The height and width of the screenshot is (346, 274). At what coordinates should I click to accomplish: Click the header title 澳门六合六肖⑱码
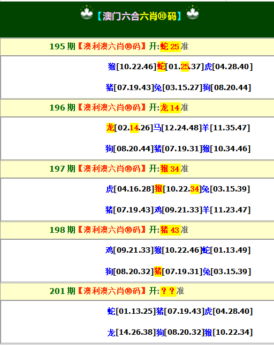140,16
